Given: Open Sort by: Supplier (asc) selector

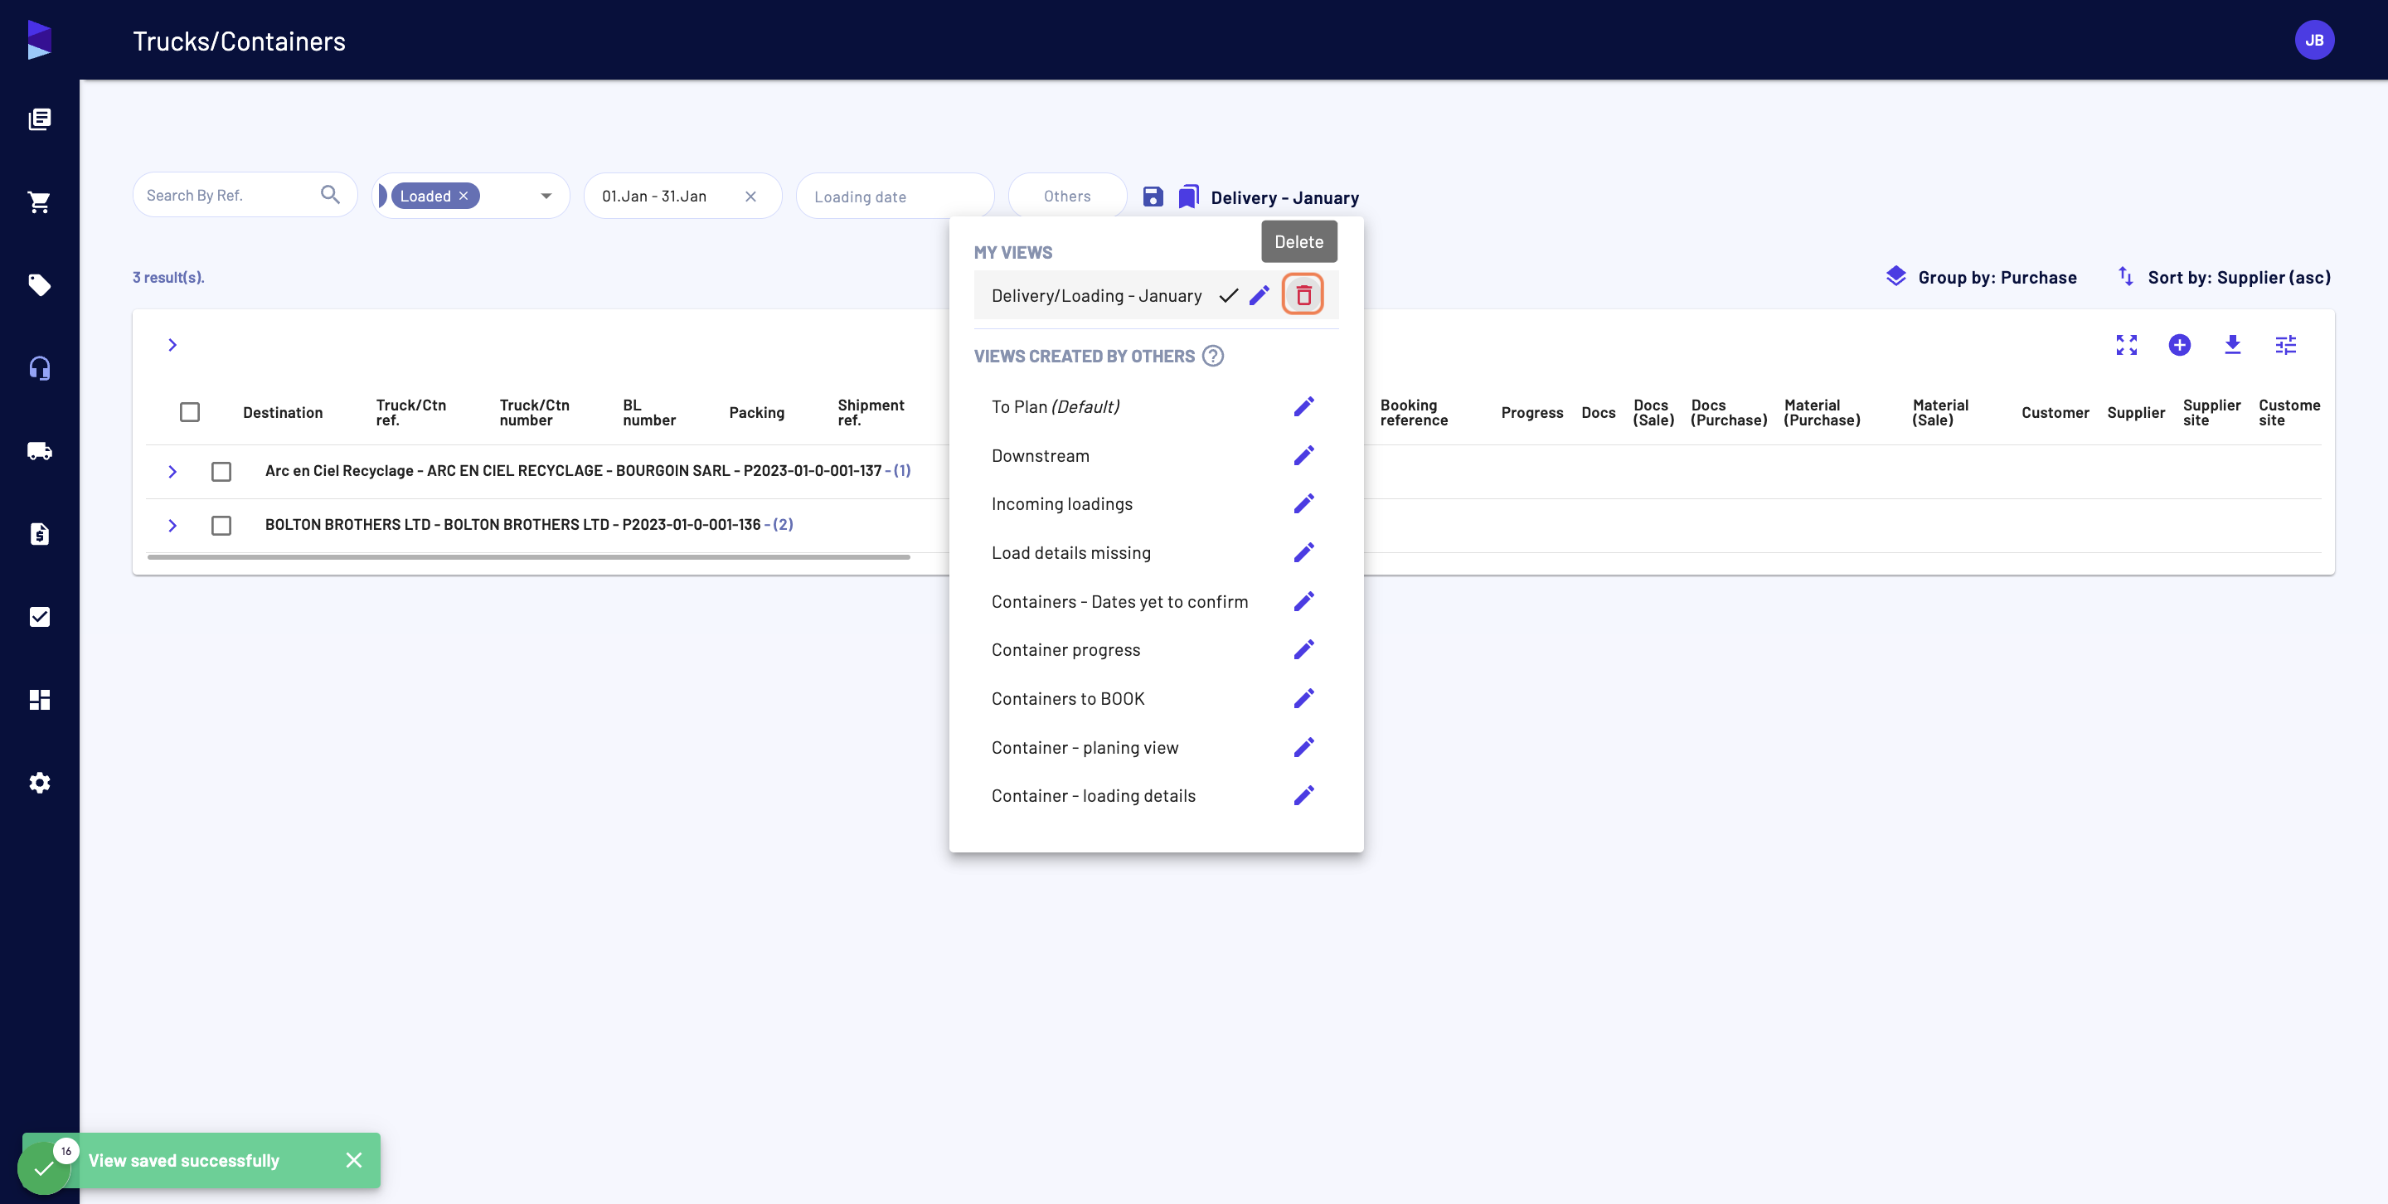Looking at the screenshot, I should [2224, 277].
